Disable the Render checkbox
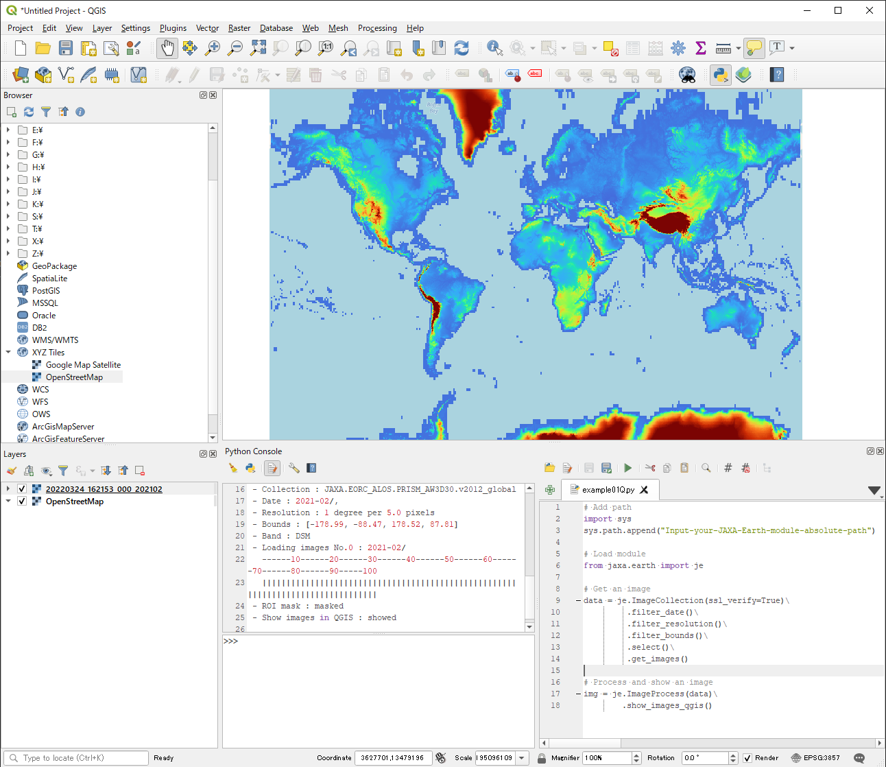886x767 pixels. pos(747,757)
